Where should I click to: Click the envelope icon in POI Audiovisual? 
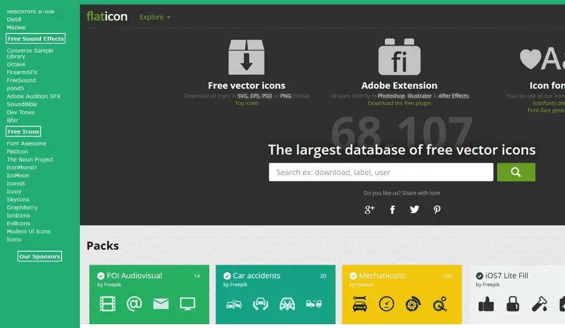pos(160,304)
